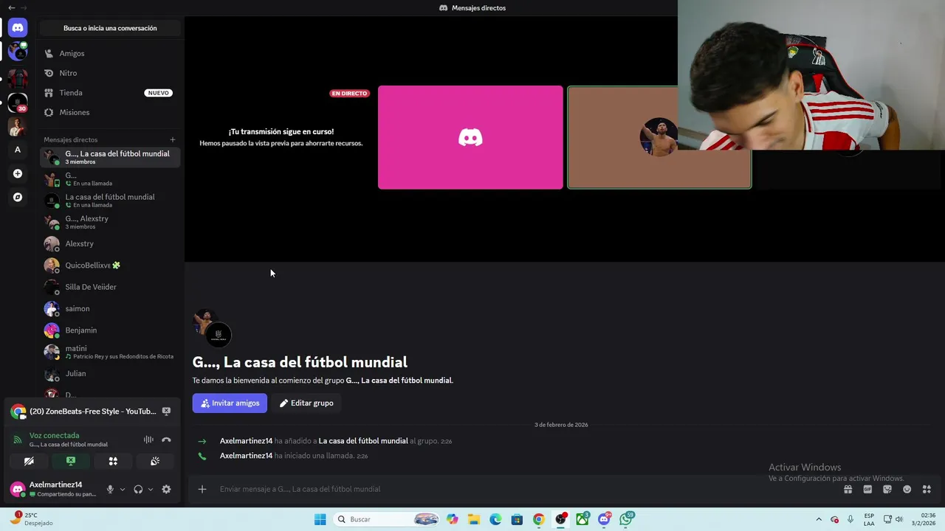Screen dimensions: 945x531
Task: Click Invitar amigos button
Action: pyautogui.click(x=230, y=403)
